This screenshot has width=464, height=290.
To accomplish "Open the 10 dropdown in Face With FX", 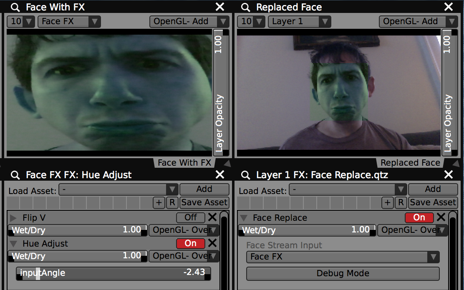I will pyautogui.click(x=21, y=22).
